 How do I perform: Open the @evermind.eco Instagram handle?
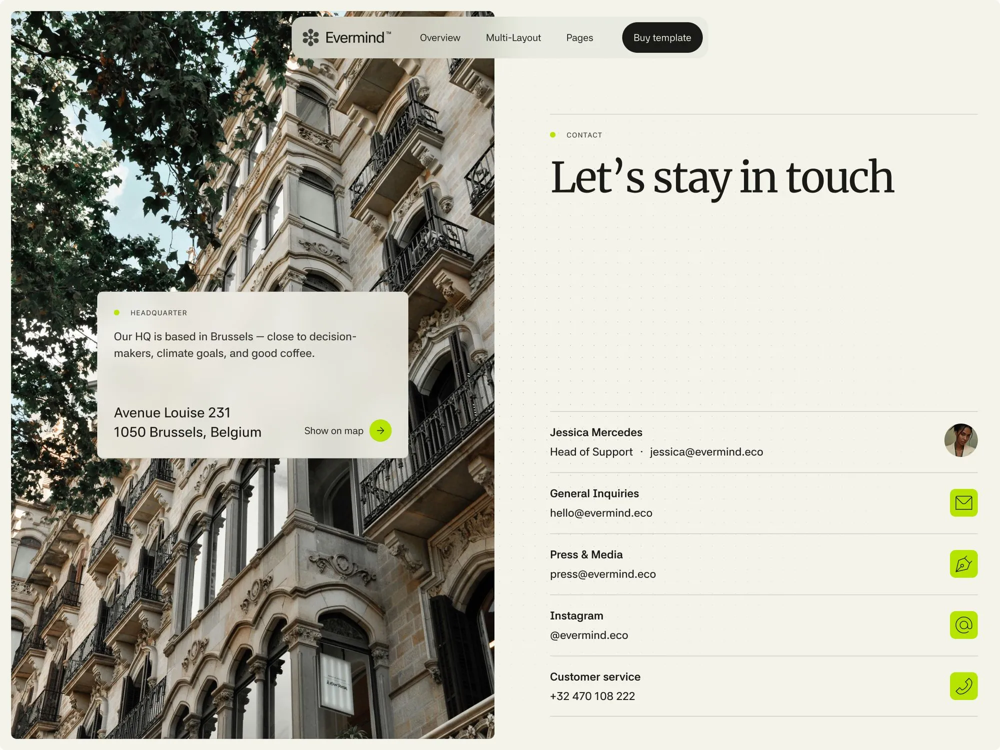coord(589,635)
